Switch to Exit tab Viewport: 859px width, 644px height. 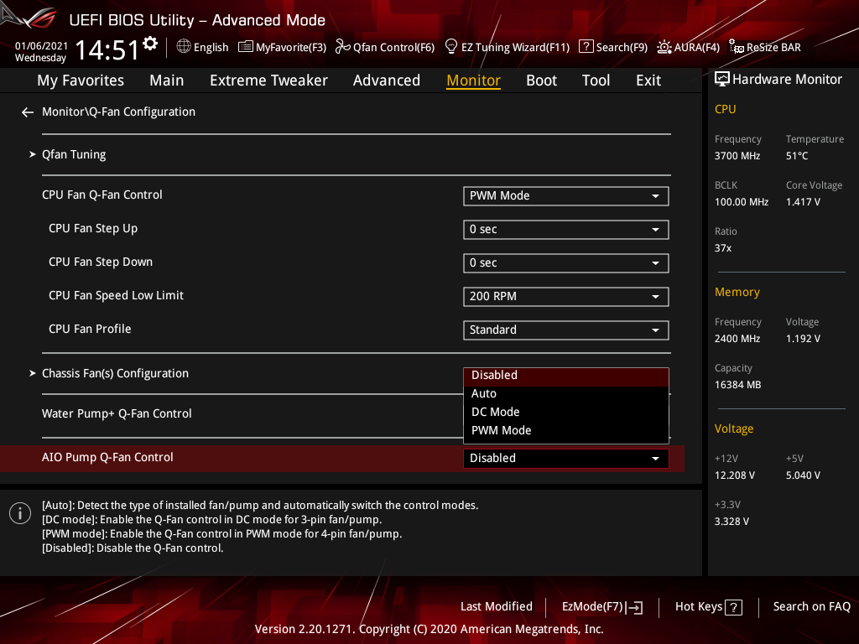(x=648, y=80)
